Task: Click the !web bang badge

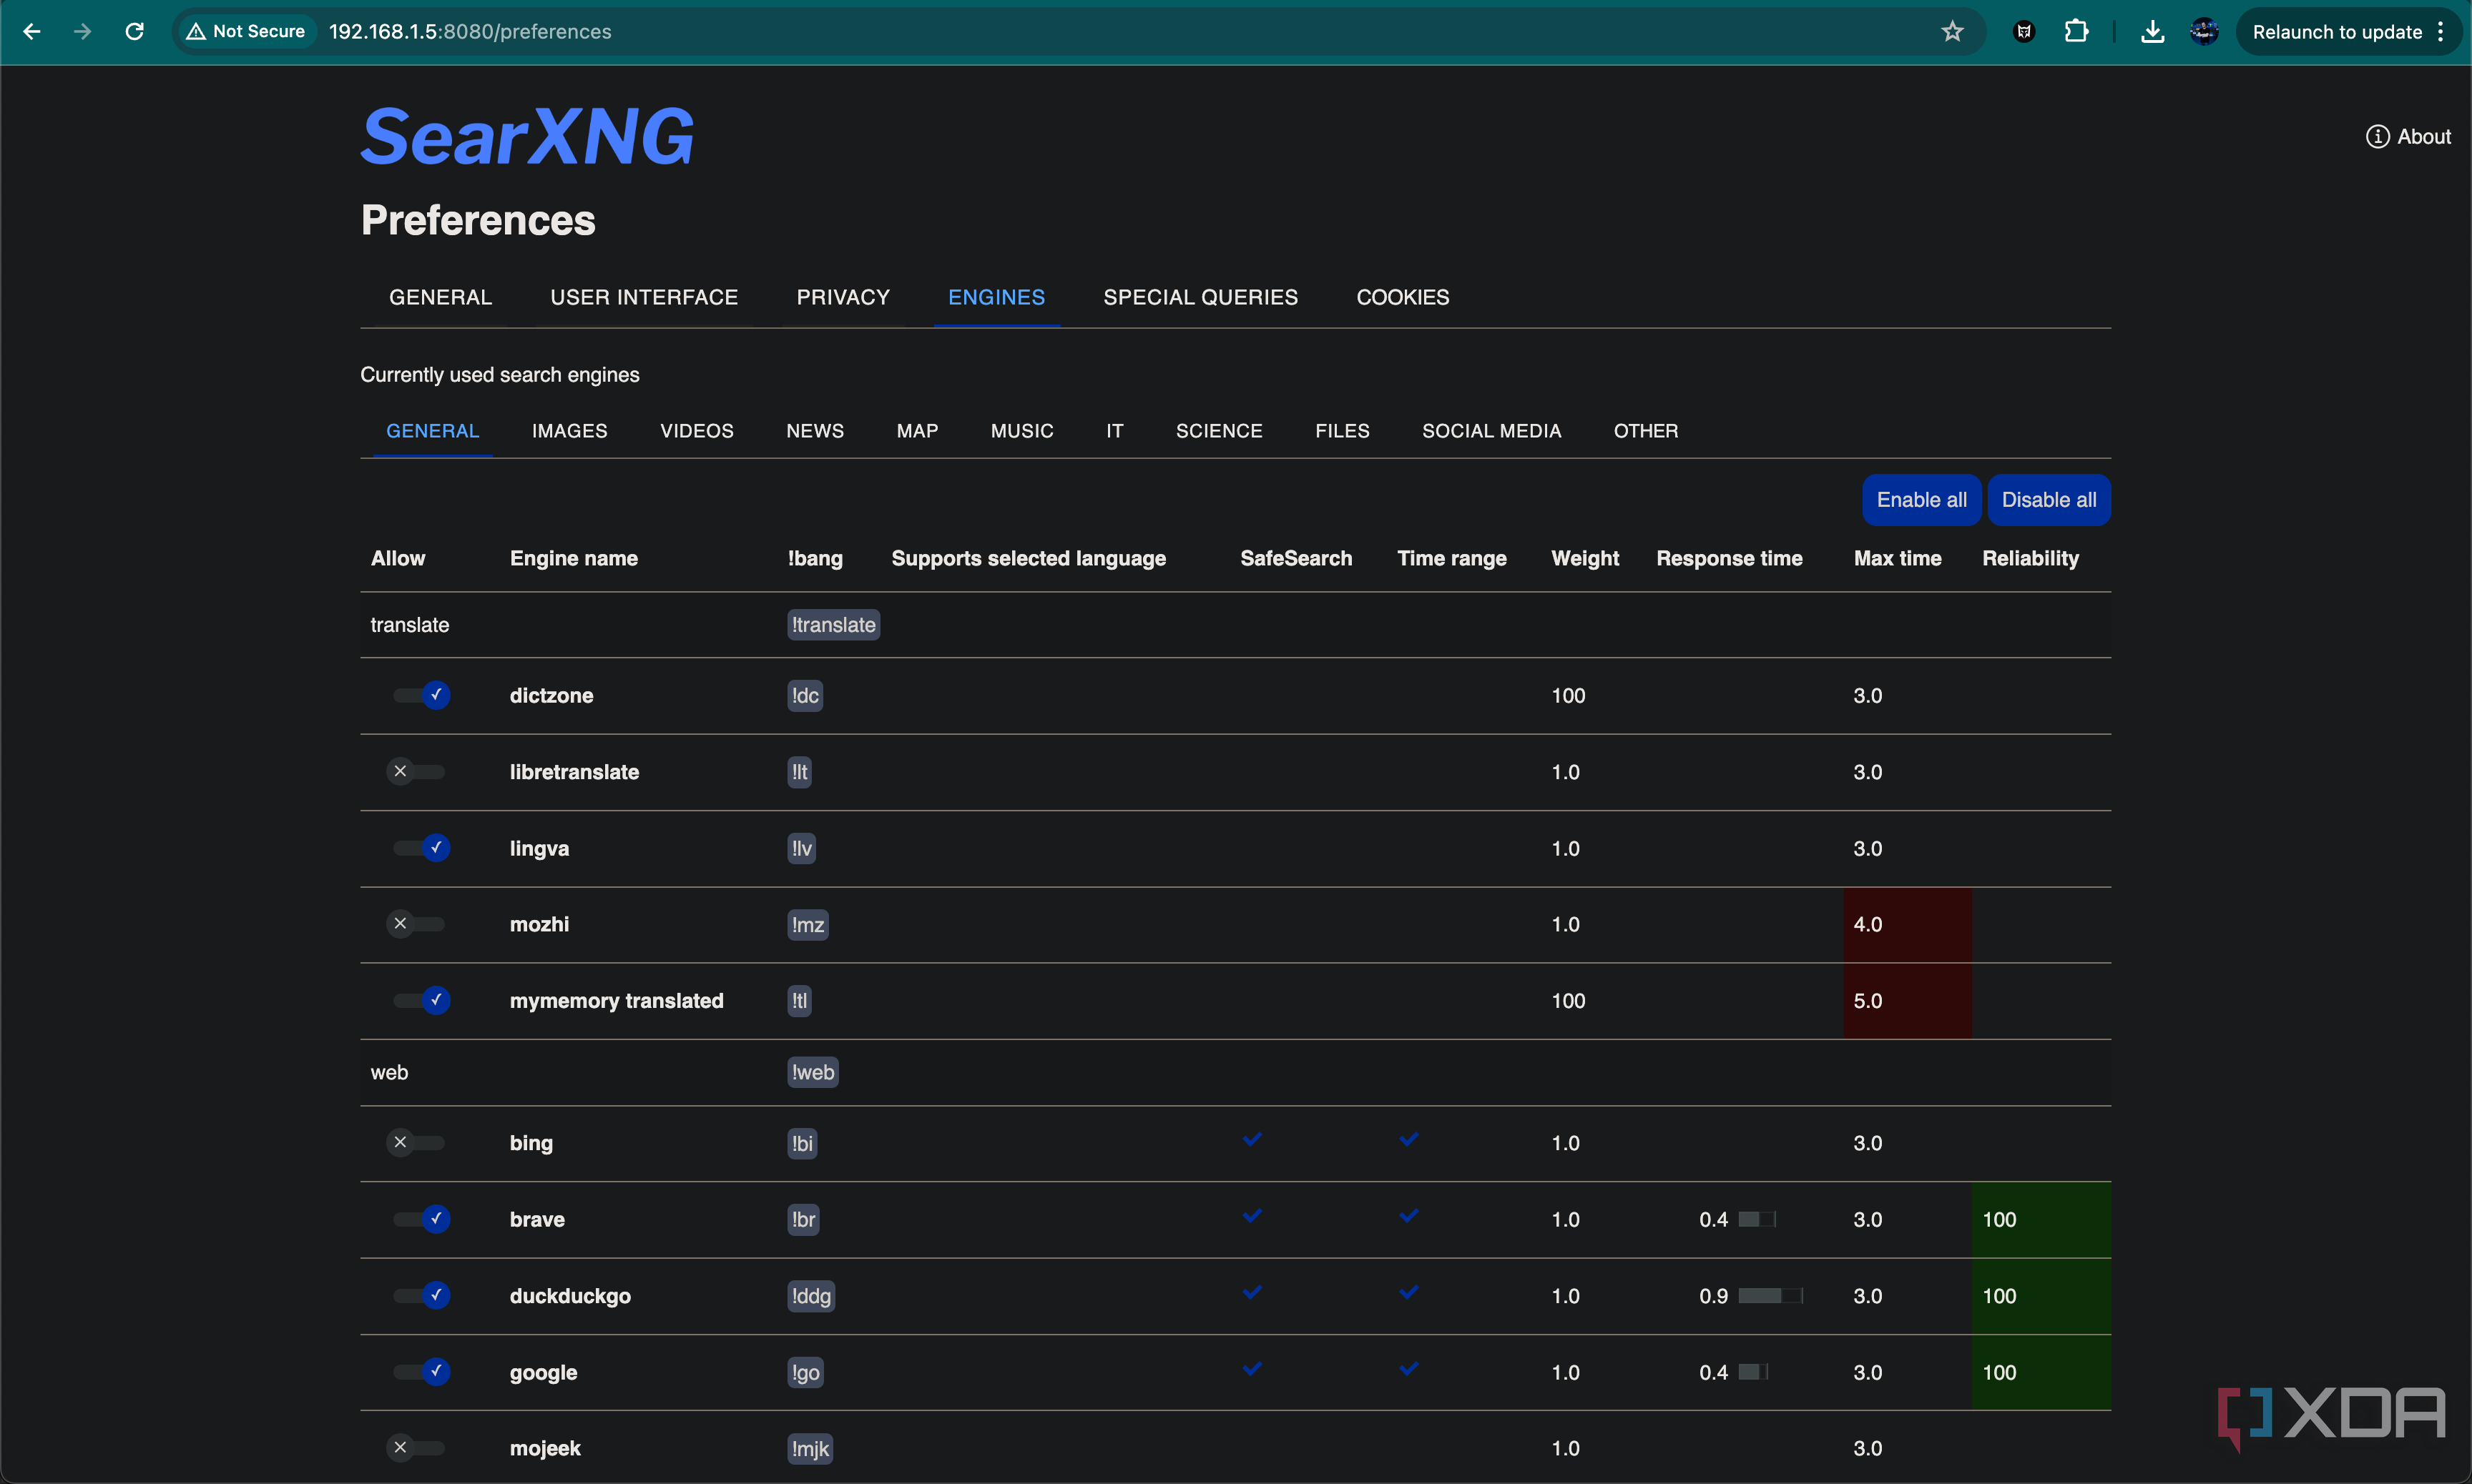Action: click(x=813, y=1072)
